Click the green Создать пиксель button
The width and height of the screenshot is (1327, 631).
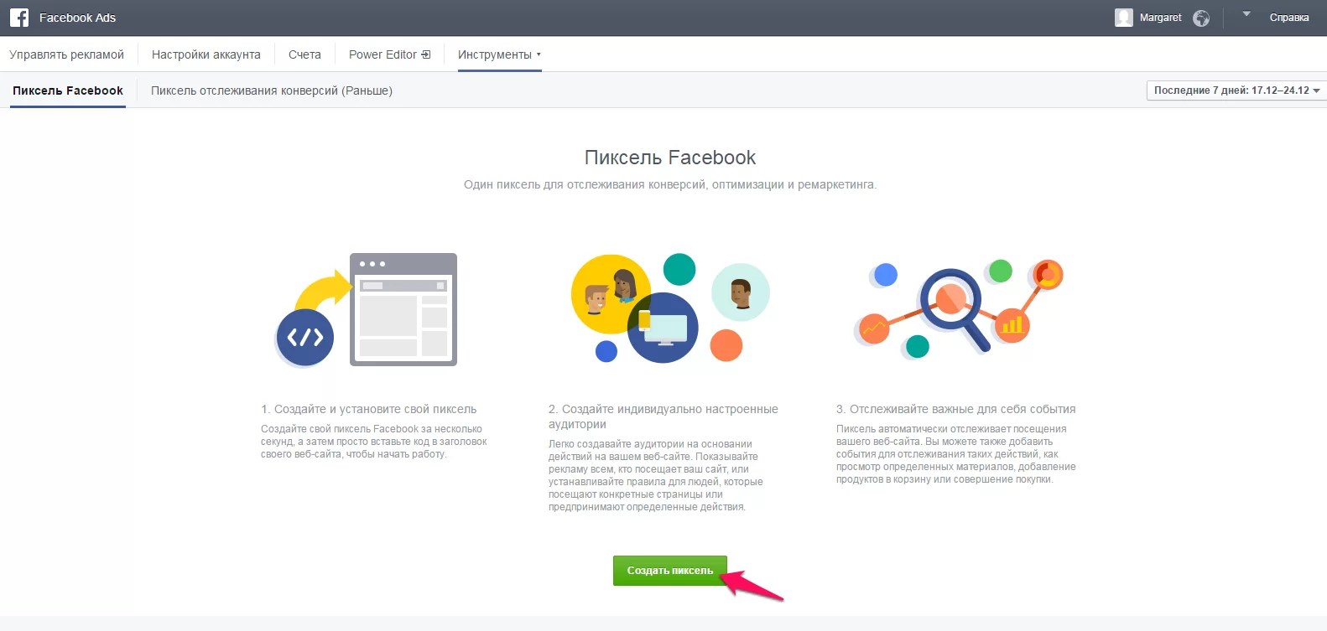[670, 571]
